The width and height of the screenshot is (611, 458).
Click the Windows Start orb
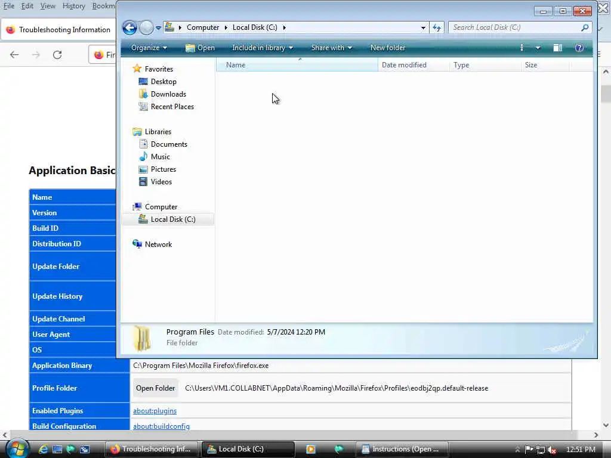pos(17,448)
